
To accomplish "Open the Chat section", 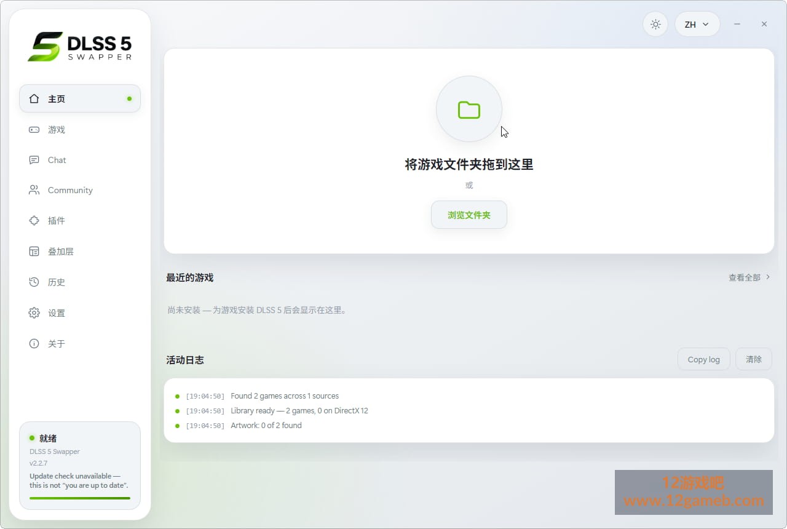I will (x=80, y=160).
